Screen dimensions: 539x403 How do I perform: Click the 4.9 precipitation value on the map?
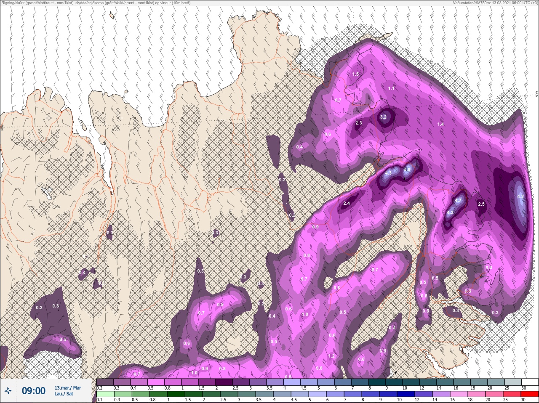(x=407, y=170)
